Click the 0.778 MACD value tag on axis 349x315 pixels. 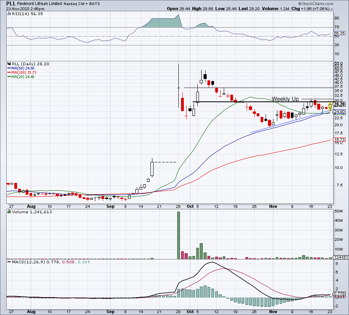339,294
